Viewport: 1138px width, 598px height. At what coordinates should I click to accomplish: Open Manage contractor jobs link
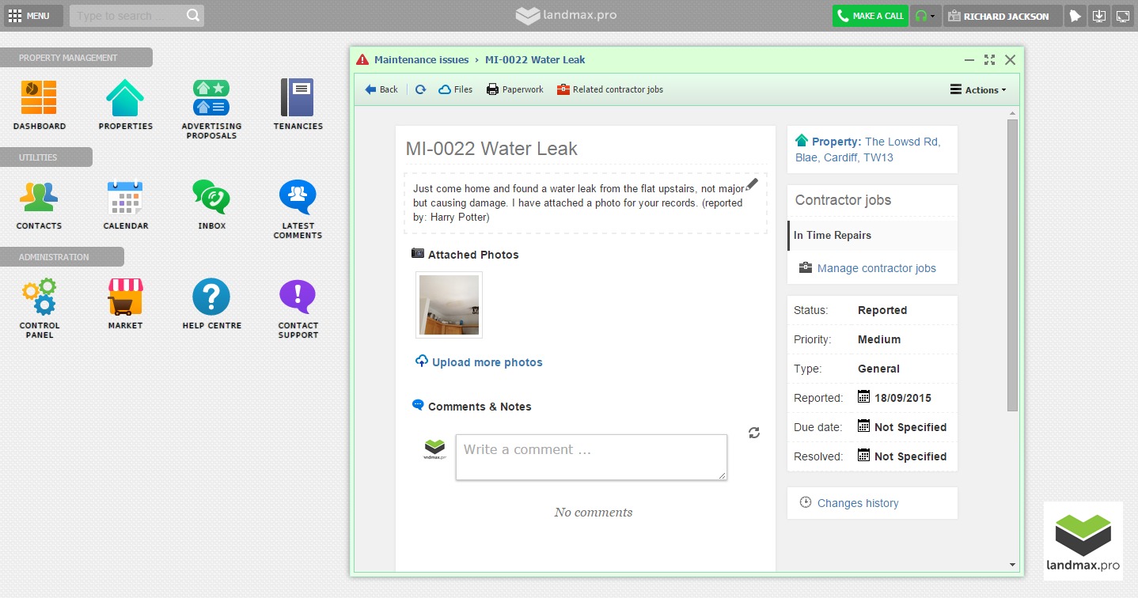point(876,268)
